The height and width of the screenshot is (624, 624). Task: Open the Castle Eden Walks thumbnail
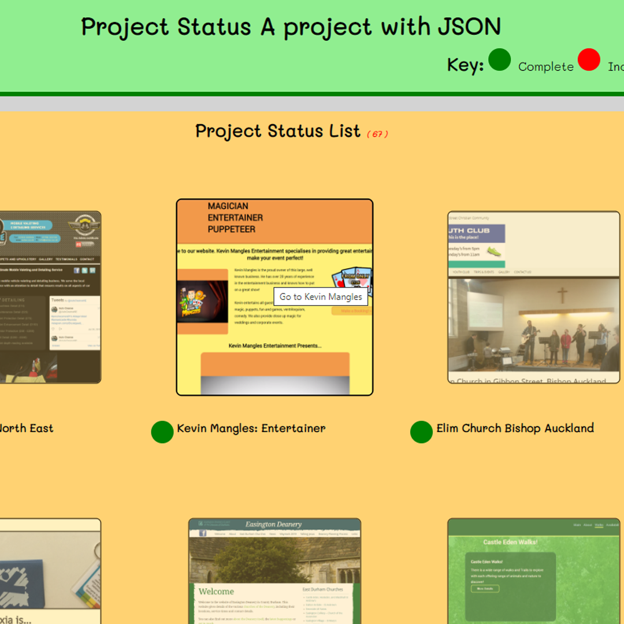click(x=534, y=571)
